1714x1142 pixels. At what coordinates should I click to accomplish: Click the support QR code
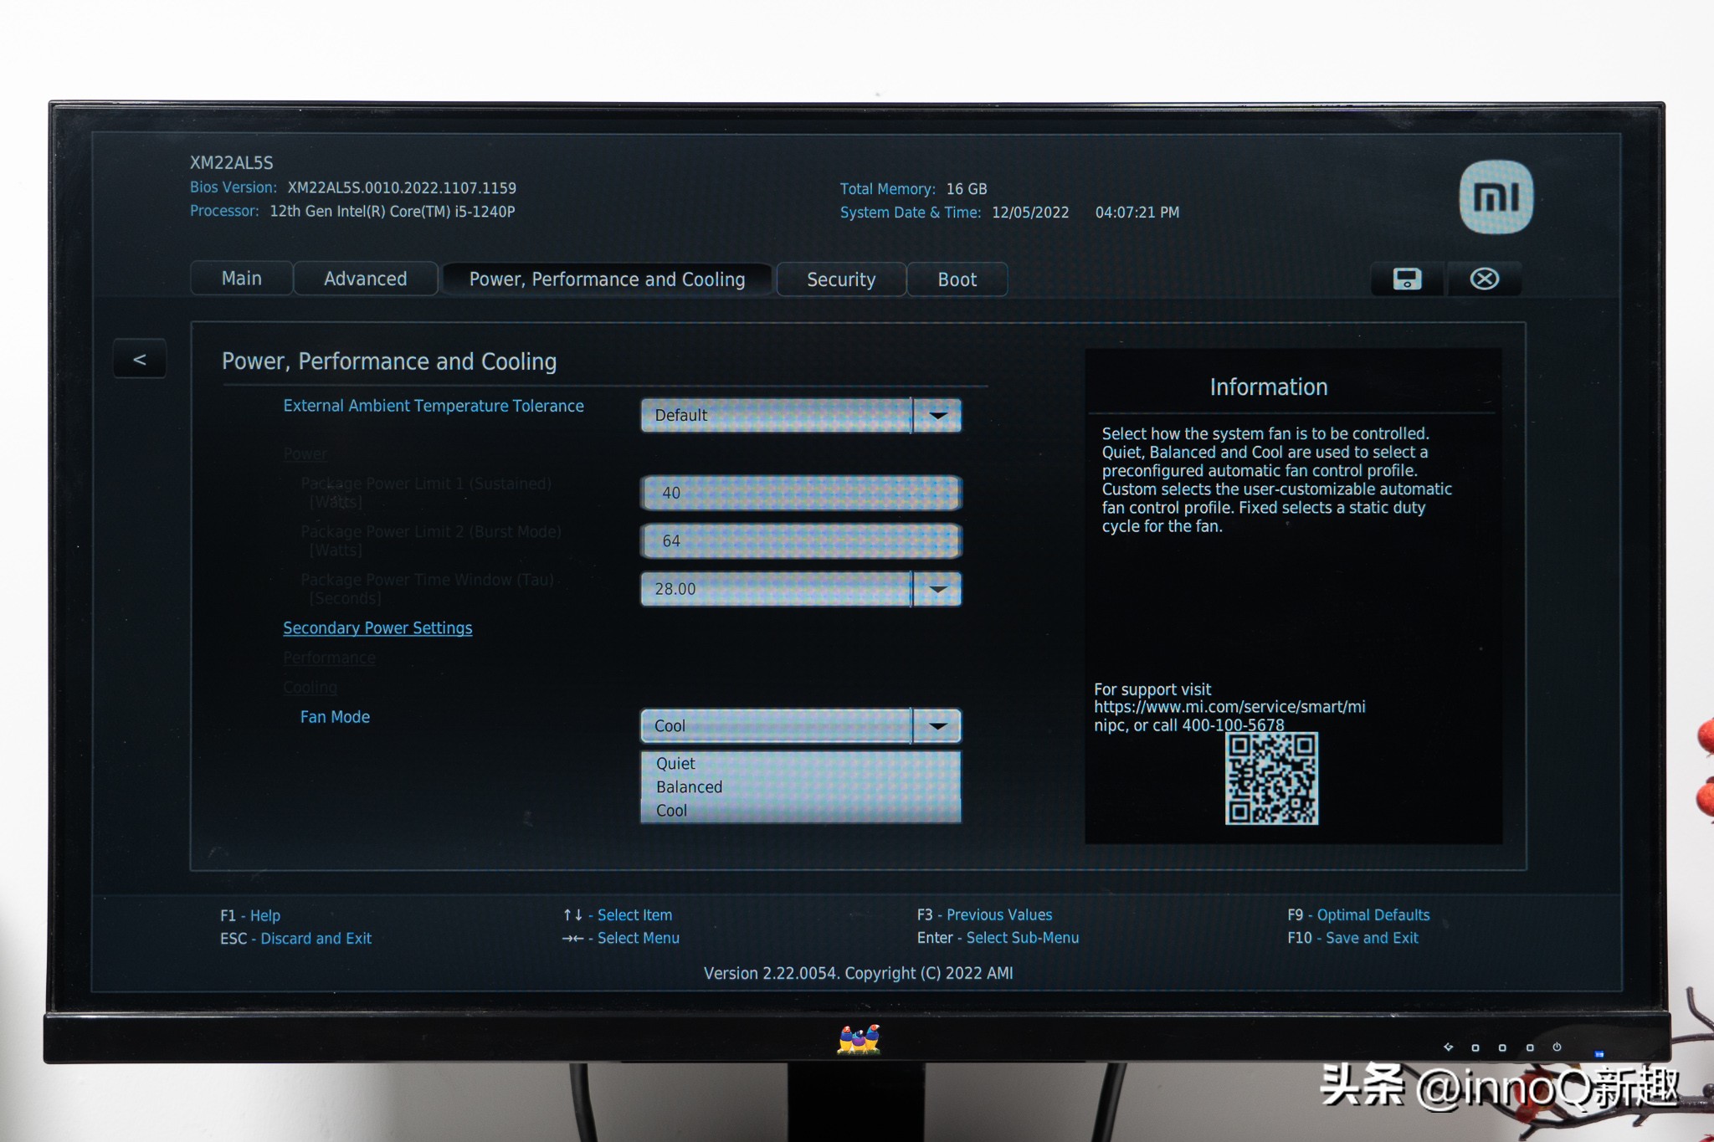click(x=1271, y=779)
